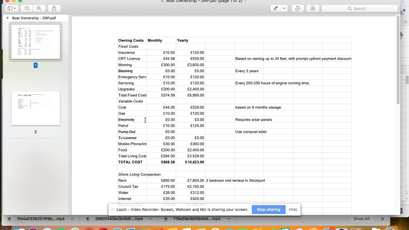Hide the Loom sharing notification

click(x=293, y=210)
